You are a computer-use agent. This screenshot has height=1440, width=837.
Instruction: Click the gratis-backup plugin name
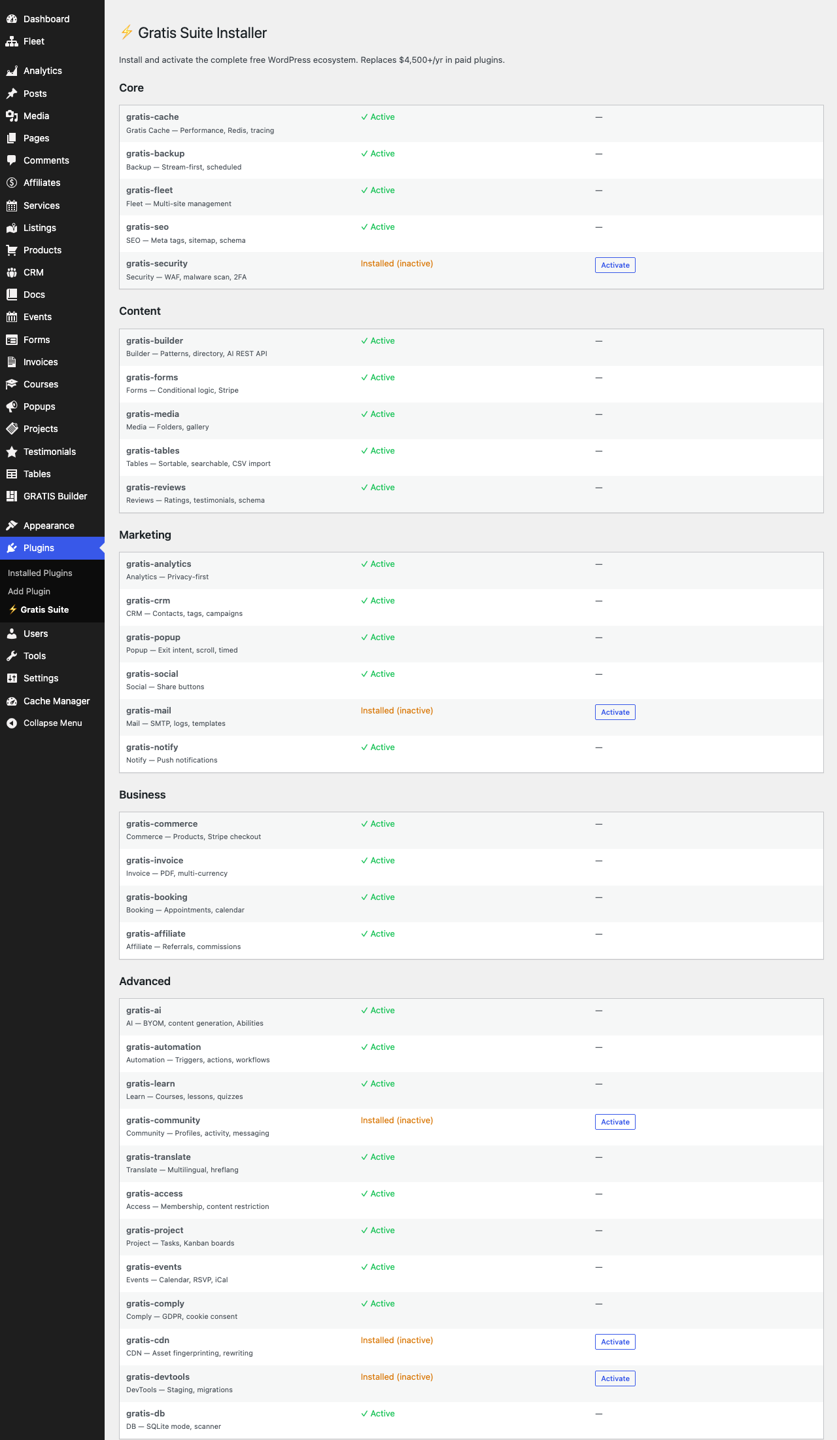coord(156,154)
